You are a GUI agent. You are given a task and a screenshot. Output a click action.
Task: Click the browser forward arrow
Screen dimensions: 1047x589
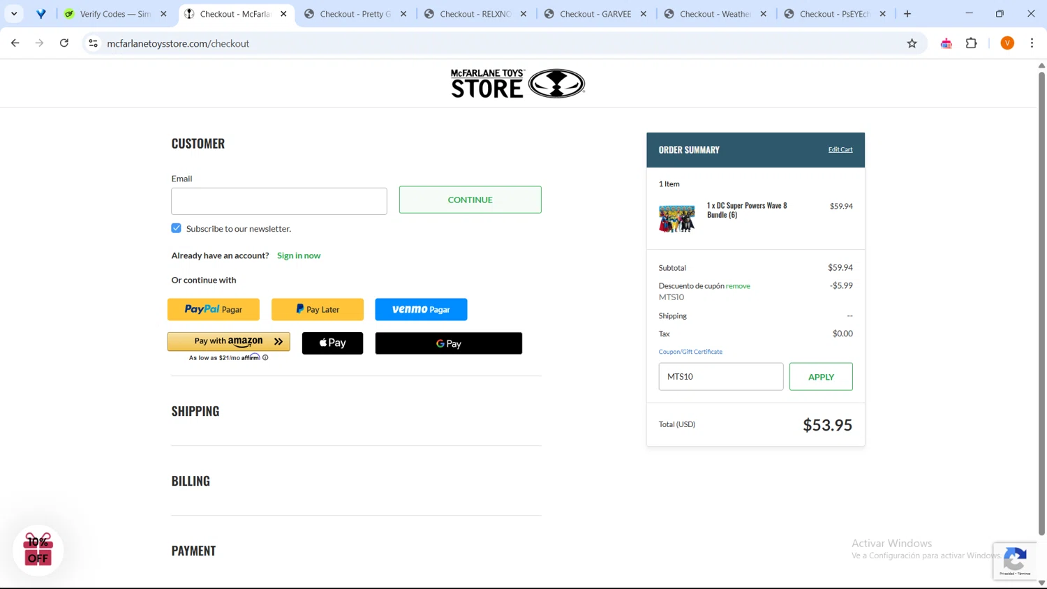tap(39, 43)
